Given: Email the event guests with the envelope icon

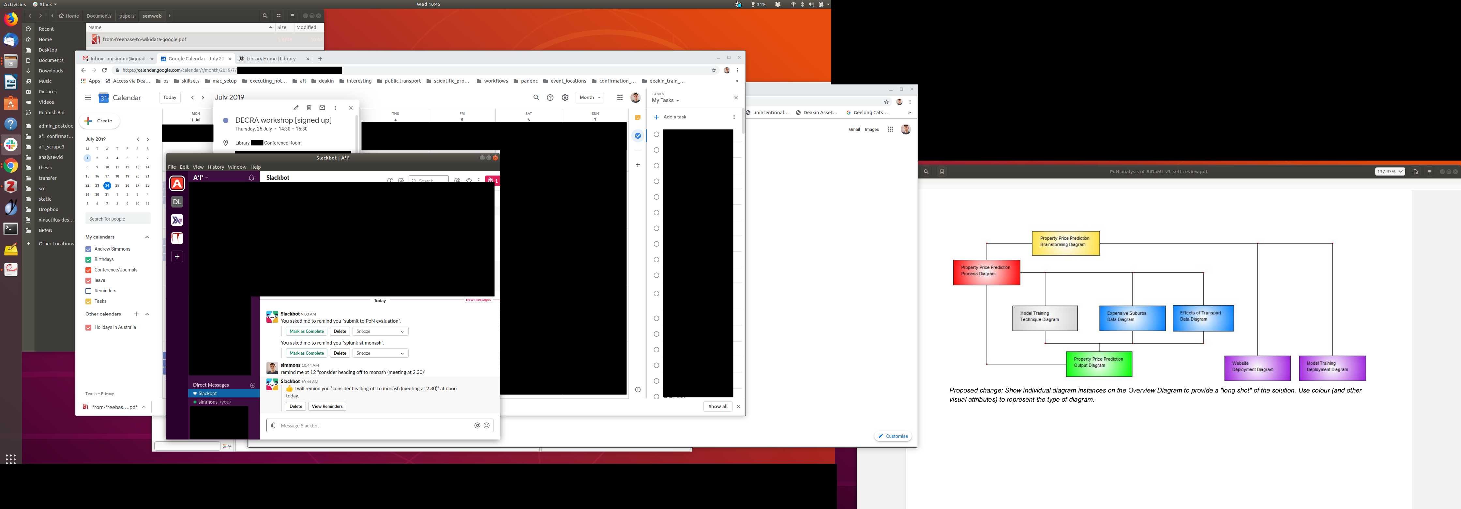Looking at the screenshot, I should tap(322, 108).
